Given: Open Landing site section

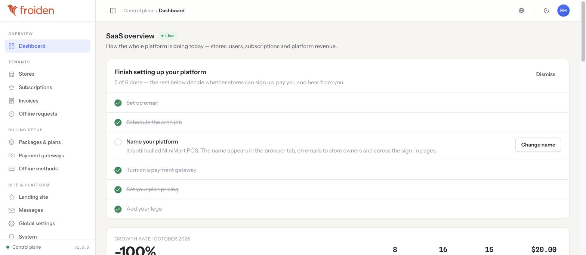Looking at the screenshot, I should point(47,197).
